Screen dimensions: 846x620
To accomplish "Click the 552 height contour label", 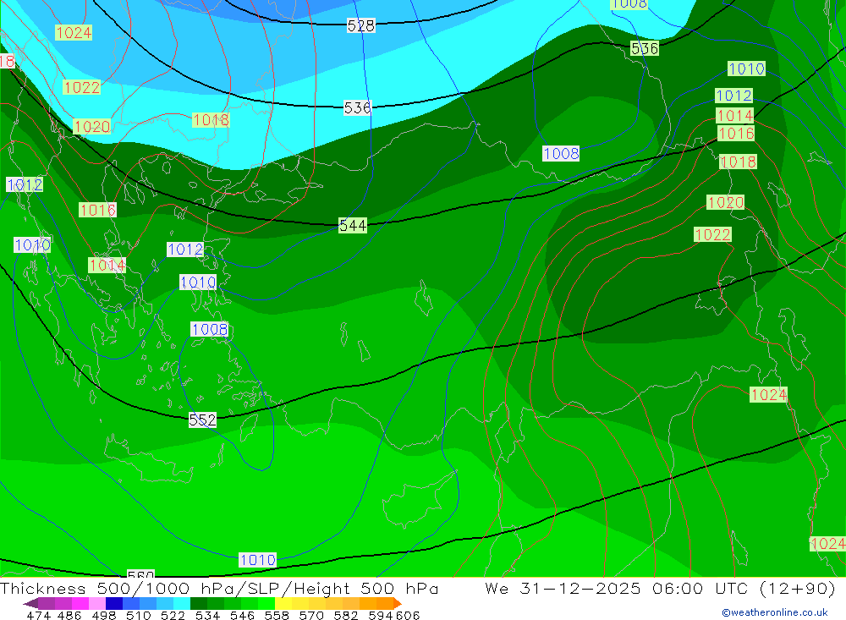I will (x=202, y=420).
